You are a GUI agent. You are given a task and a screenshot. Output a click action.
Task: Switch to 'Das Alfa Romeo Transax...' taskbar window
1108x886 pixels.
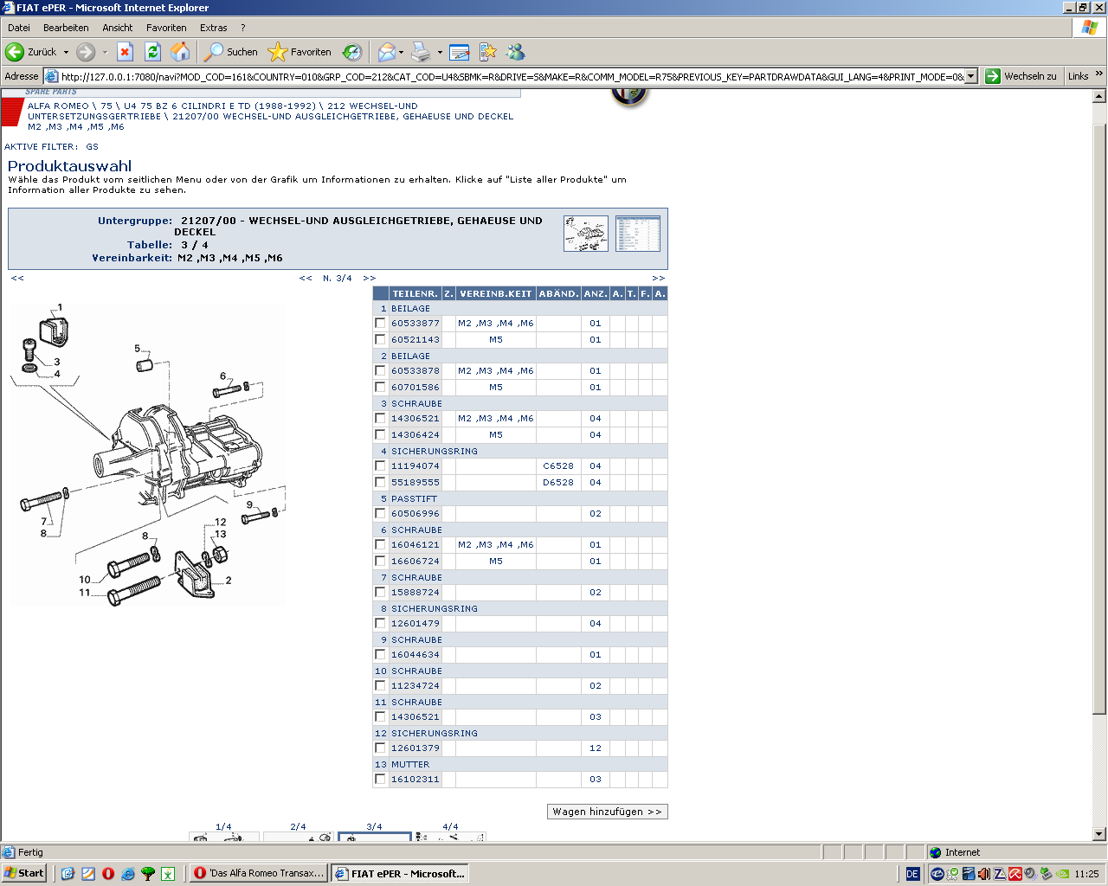tap(259, 874)
